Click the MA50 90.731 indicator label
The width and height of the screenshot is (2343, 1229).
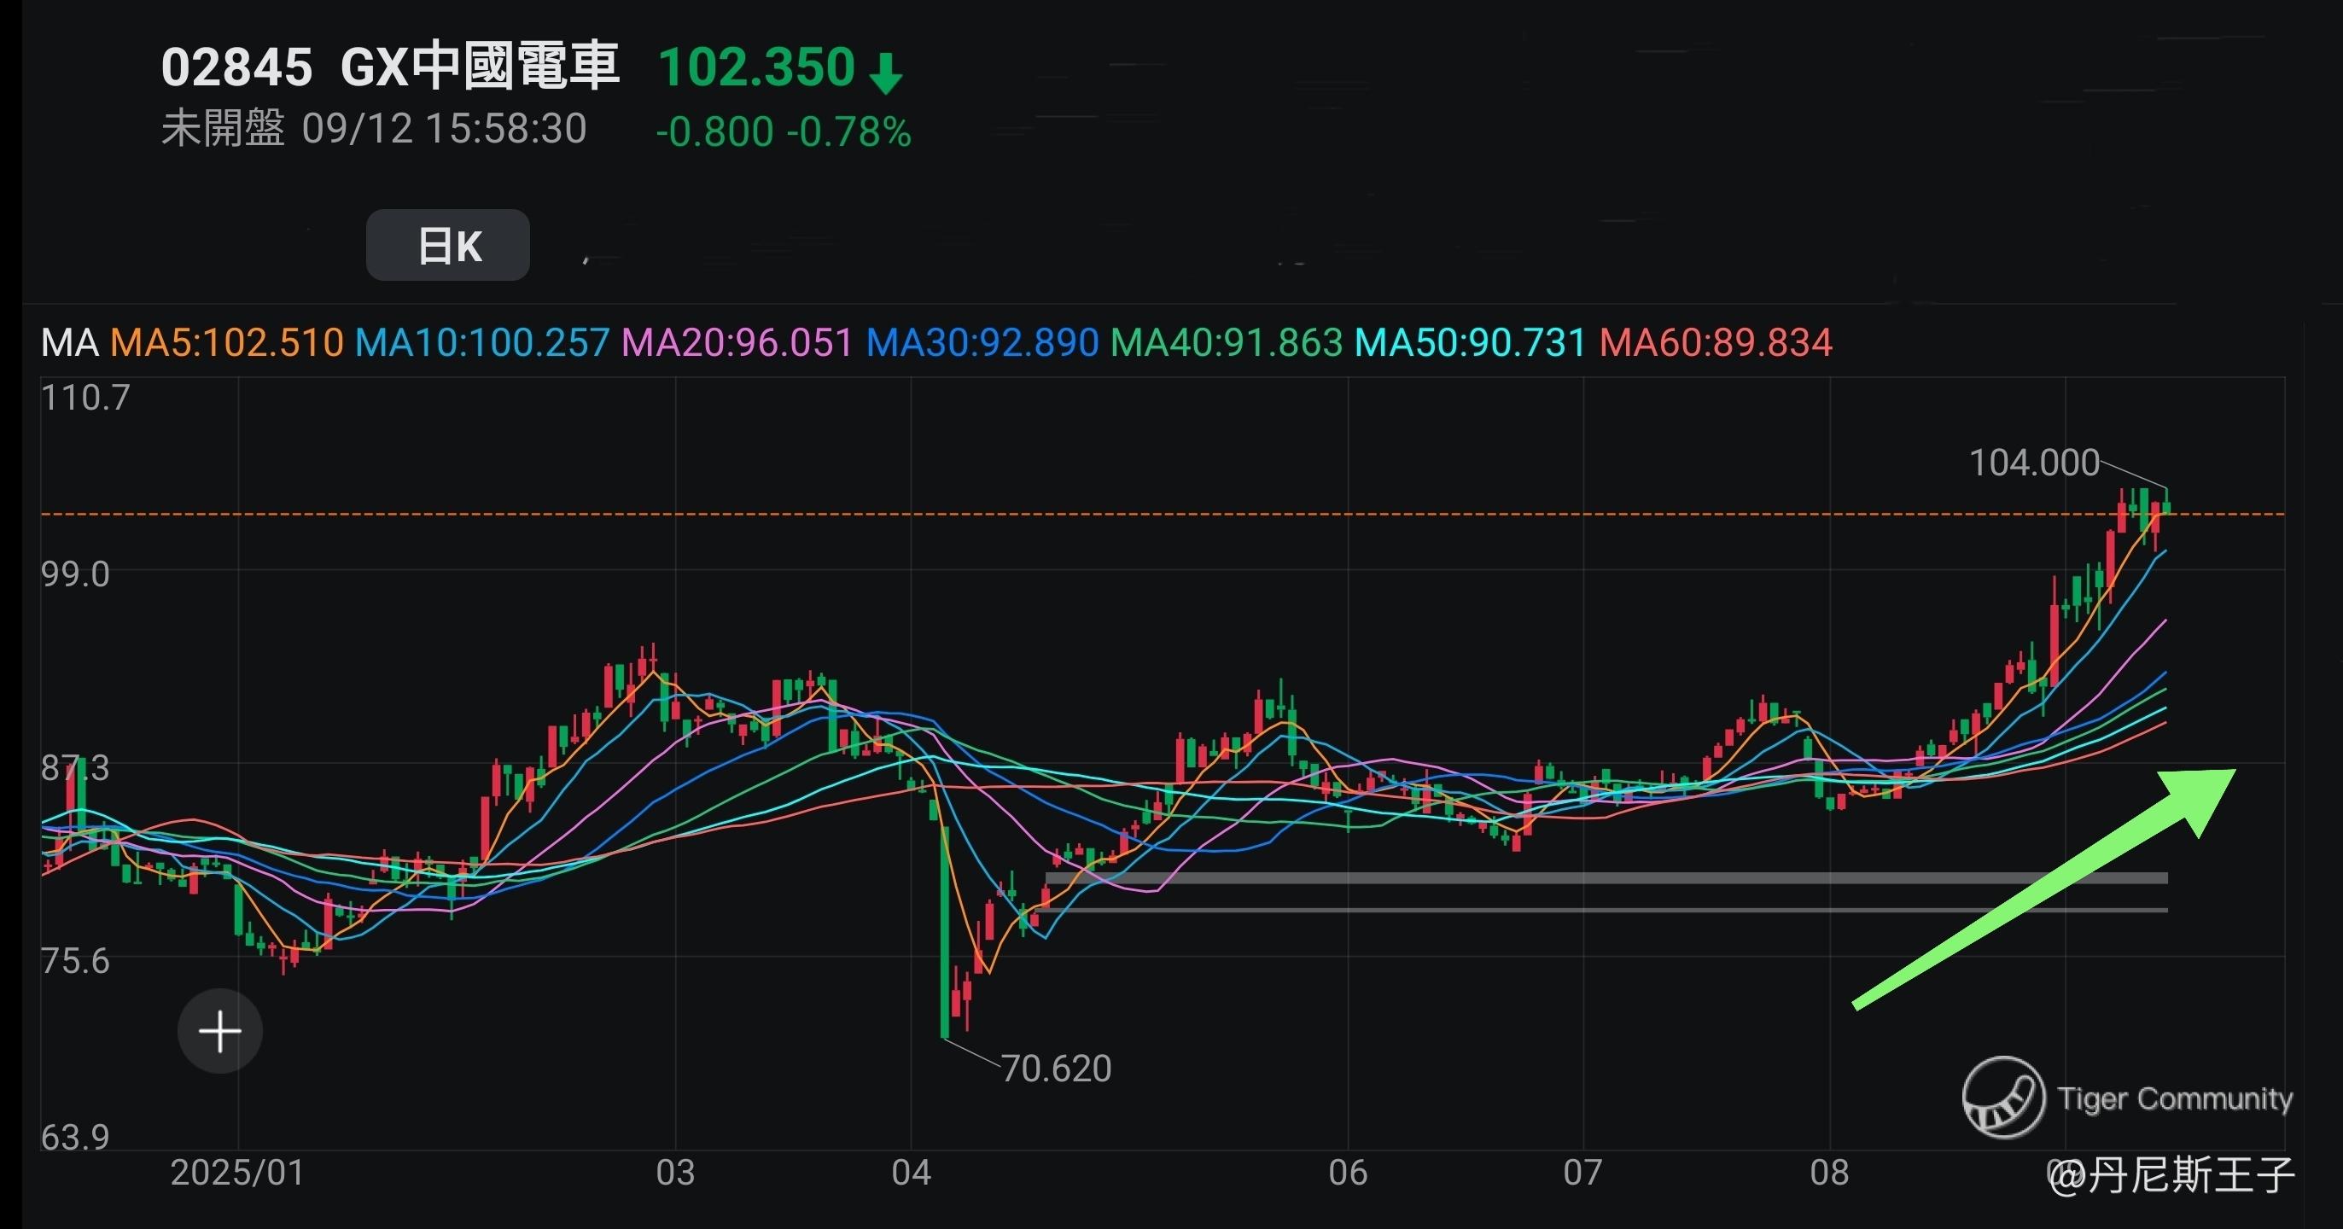(1470, 343)
